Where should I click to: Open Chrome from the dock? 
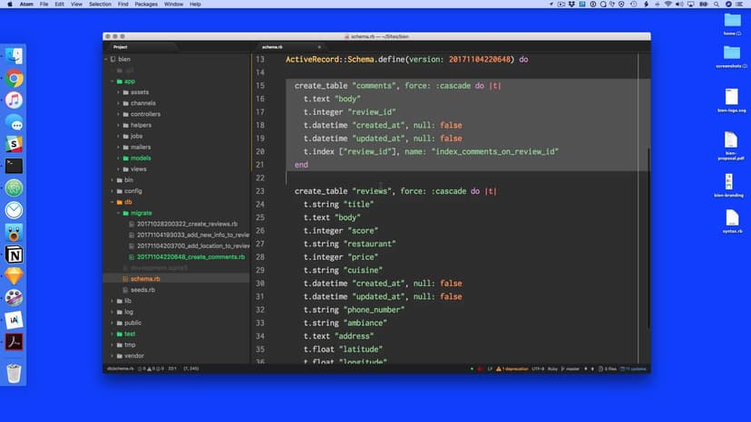[15, 79]
